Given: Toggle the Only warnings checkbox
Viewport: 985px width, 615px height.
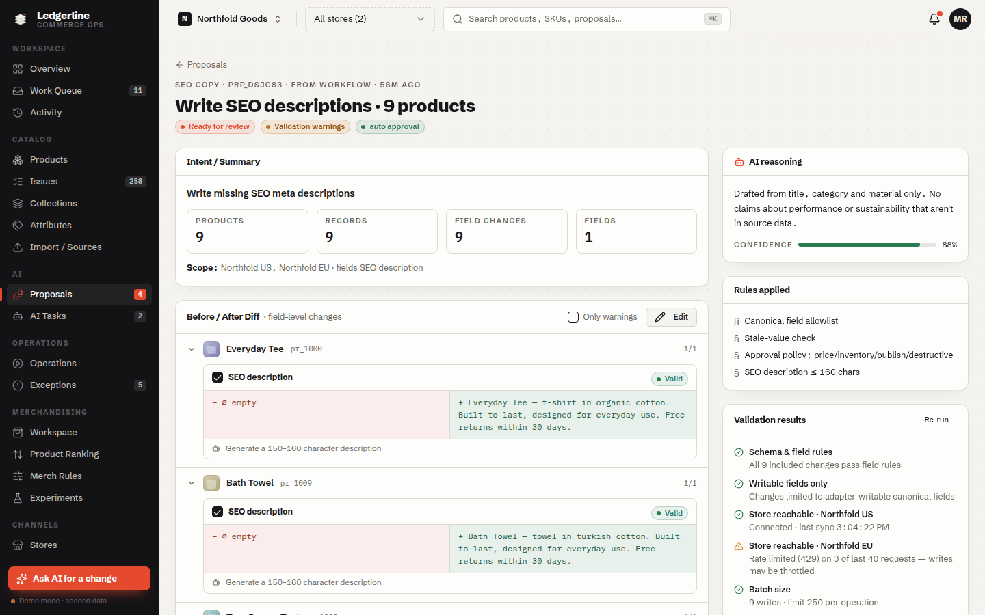Looking at the screenshot, I should 573,317.
